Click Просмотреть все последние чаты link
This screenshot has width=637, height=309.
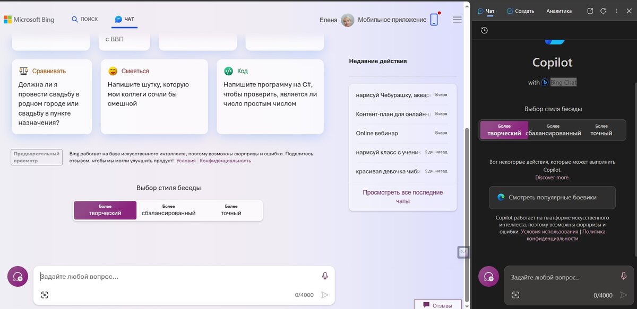[402, 197]
